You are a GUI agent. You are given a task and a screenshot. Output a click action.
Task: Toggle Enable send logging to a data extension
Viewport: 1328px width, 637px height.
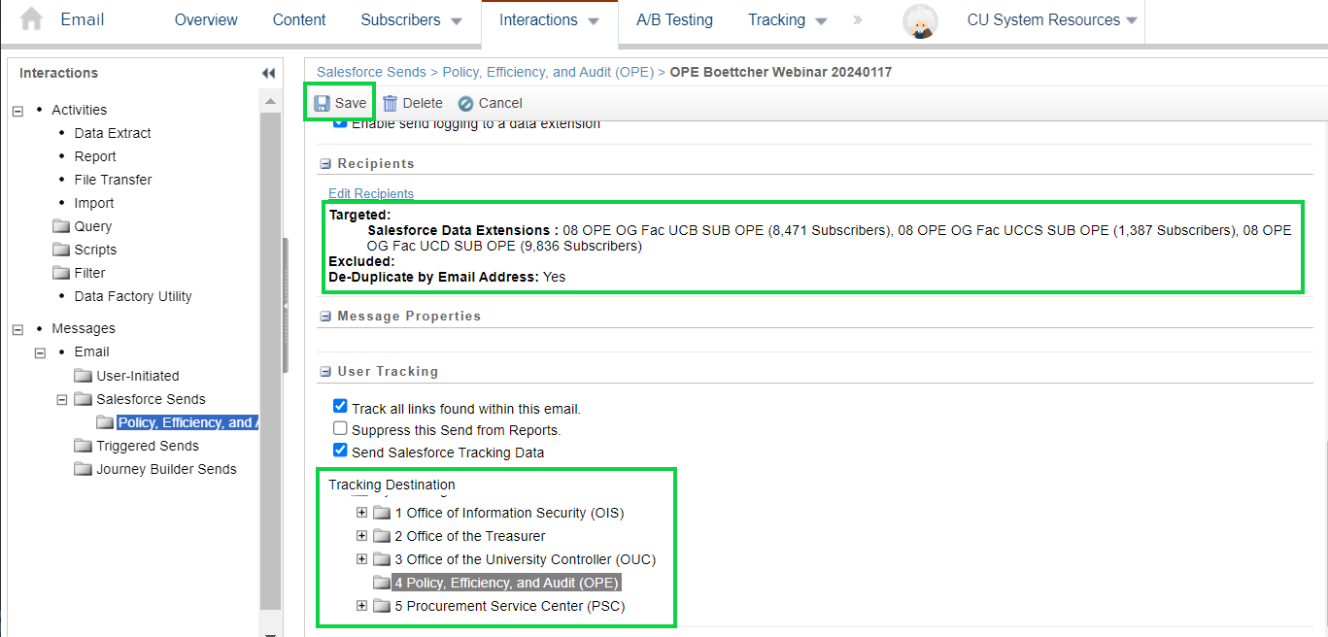point(340,123)
